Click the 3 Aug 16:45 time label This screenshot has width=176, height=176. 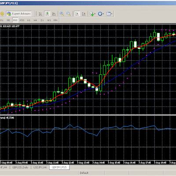click(129, 163)
